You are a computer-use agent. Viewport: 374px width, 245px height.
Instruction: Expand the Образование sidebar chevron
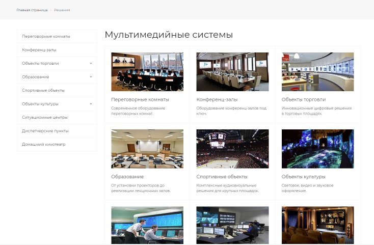pyautogui.click(x=91, y=77)
